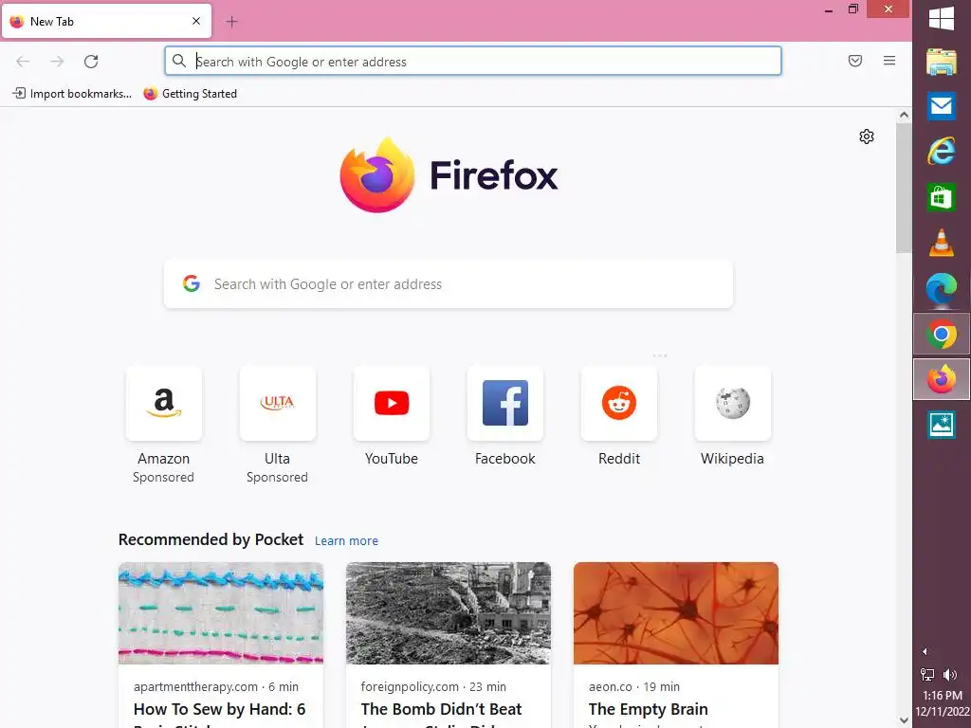Open The Empty Brain article image
The image size is (971, 728).
pyautogui.click(x=675, y=613)
